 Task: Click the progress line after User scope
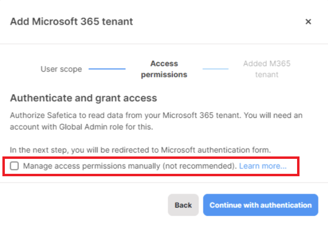107,69
